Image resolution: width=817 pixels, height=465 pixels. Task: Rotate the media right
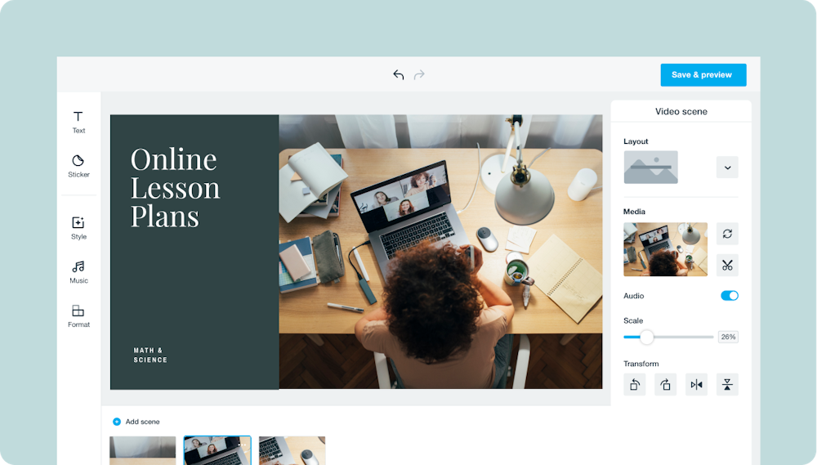pos(665,385)
